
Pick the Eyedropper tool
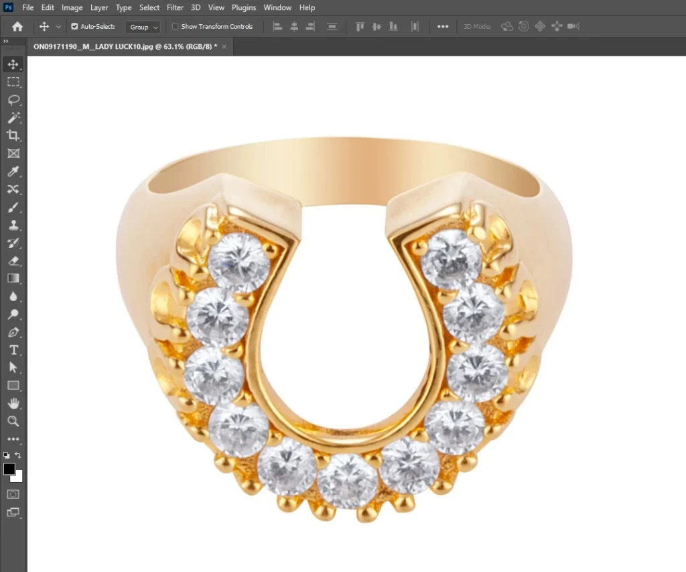(13, 172)
